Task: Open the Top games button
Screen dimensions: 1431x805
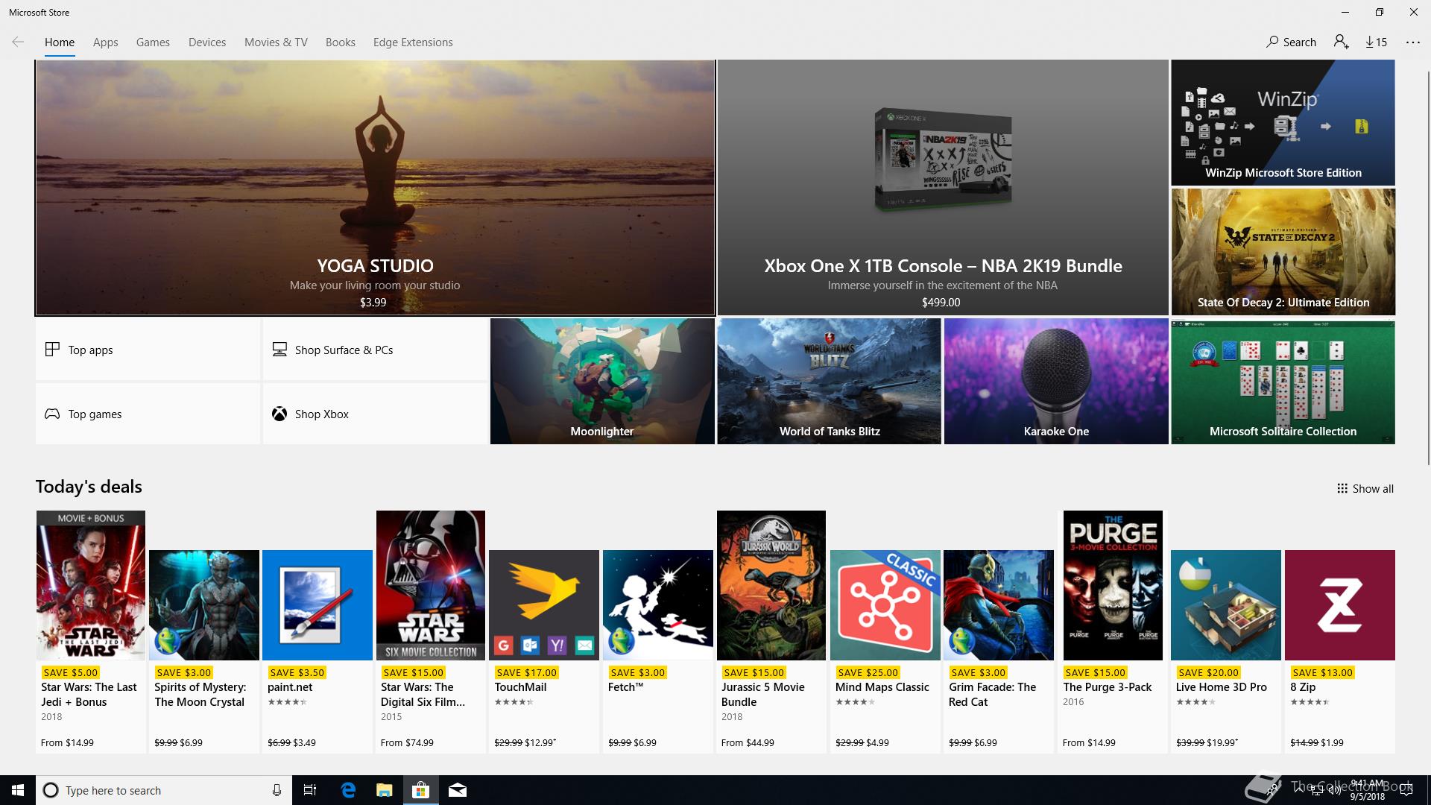Action: [x=148, y=414]
